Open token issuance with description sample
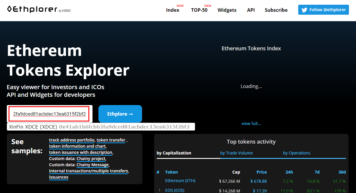The image size is (356, 193). [x=81, y=152]
